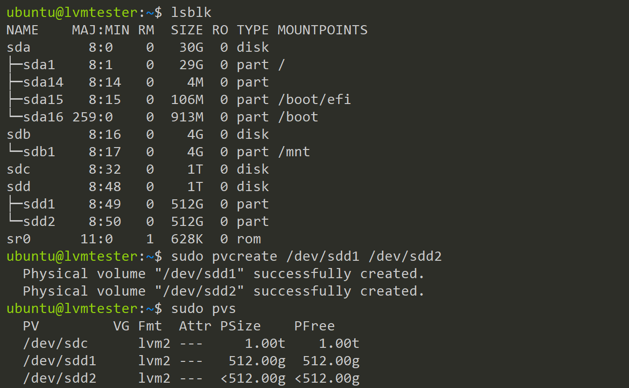Click the /dev/sdd2 physical volume entry
The height and width of the screenshot is (388, 629).
click(x=60, y=378)
